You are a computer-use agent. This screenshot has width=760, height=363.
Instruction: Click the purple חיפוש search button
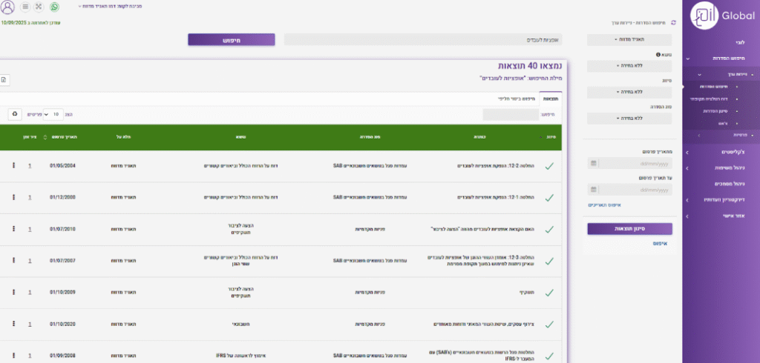(x=231, y=40)
